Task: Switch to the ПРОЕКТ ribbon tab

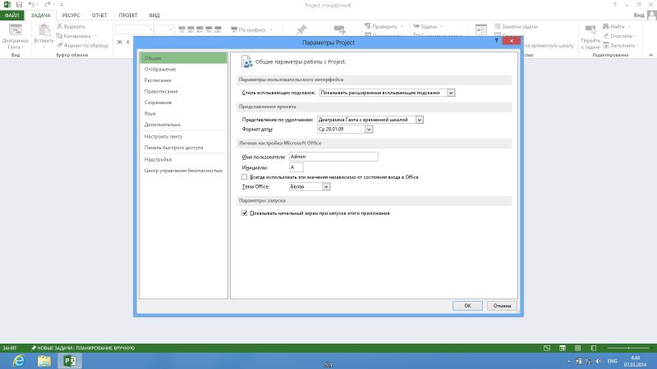Action: click(128, 15)
